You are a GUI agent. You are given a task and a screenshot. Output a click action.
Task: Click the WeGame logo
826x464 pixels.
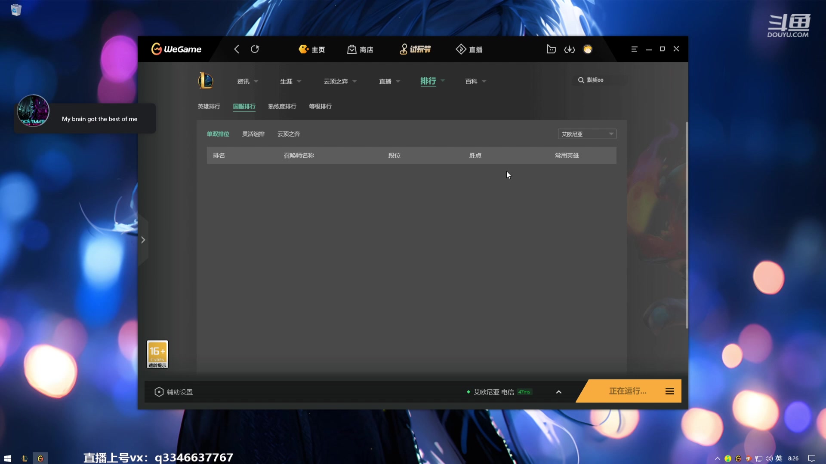tap(176, 49)
